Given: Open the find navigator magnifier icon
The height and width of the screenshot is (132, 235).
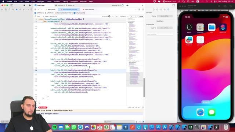Looking at the screenshot, I should tap(13, 10).
